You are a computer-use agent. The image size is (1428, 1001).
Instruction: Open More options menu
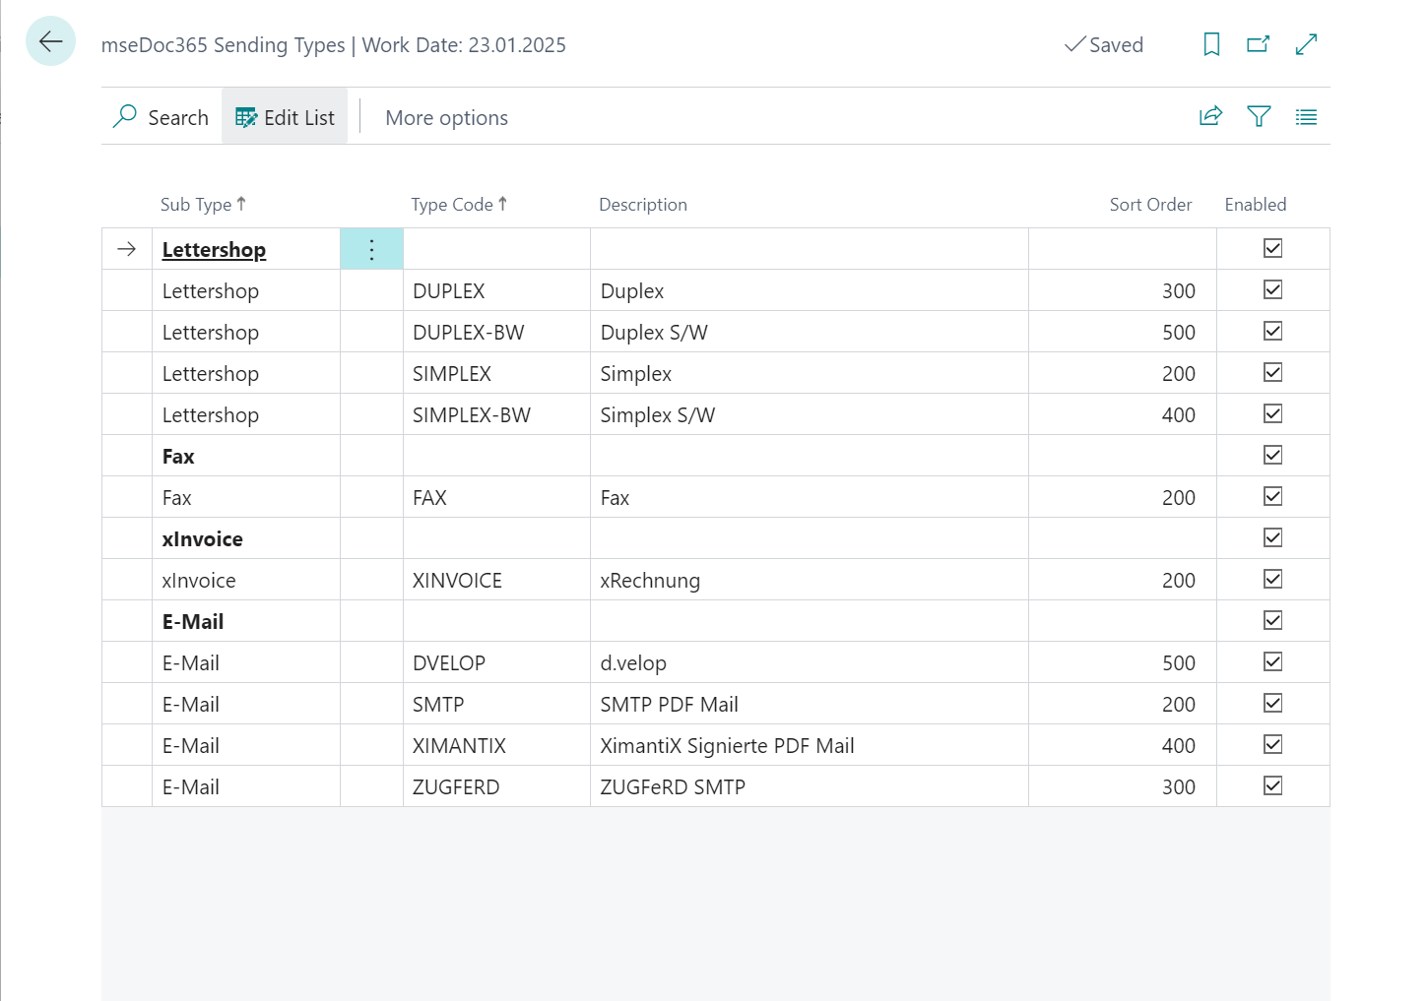tap(446, 118)
